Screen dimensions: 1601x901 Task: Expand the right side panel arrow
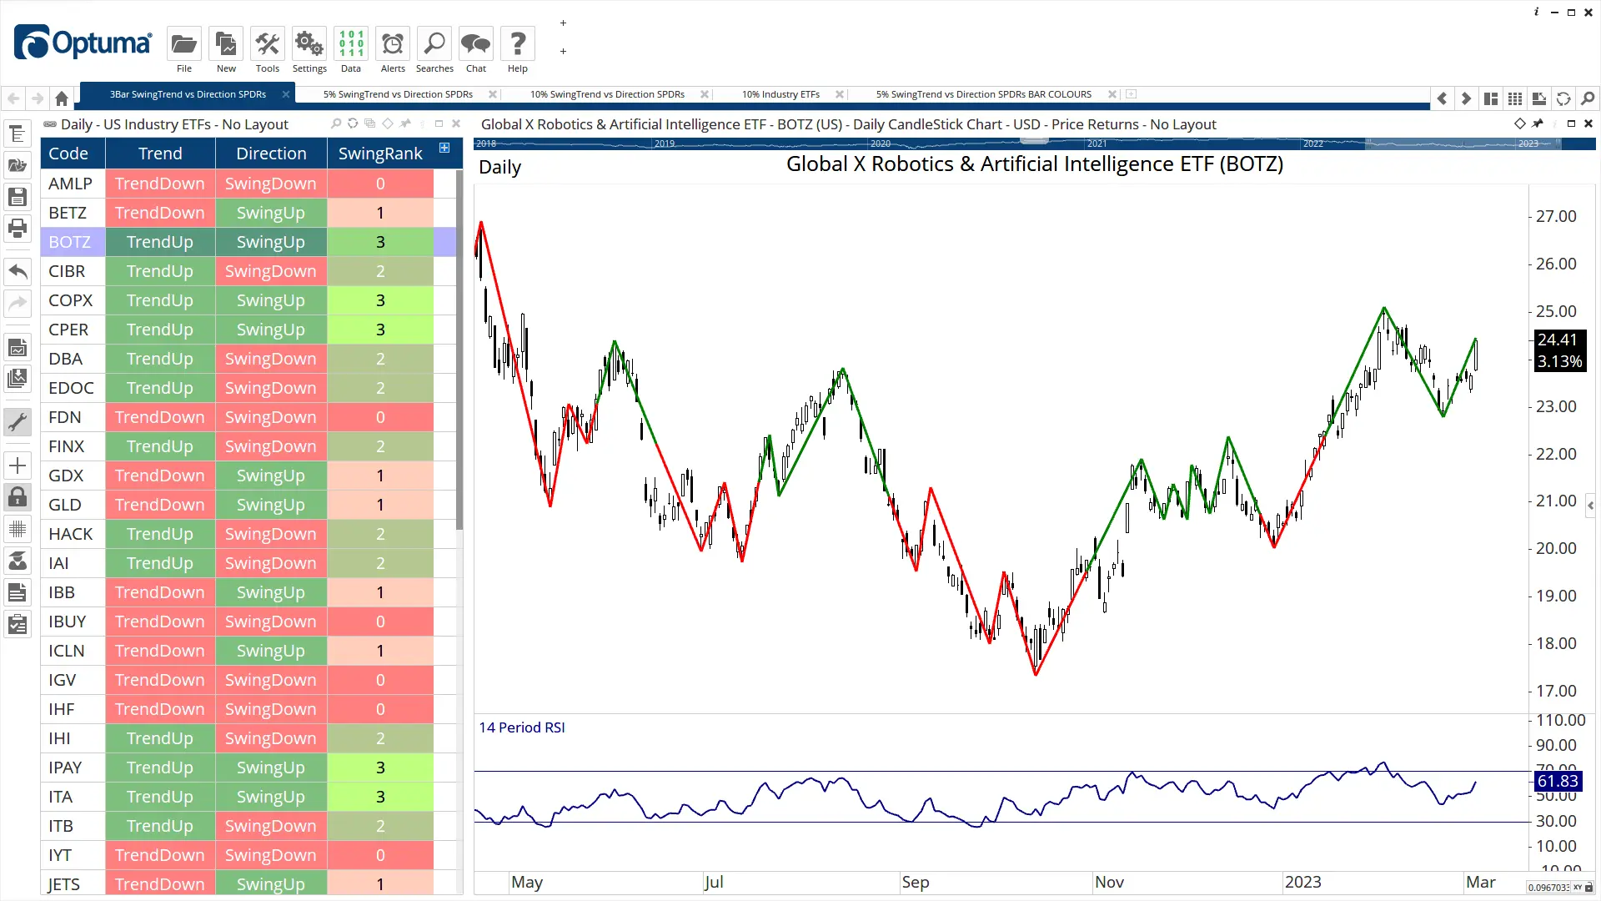point(1591,506)
